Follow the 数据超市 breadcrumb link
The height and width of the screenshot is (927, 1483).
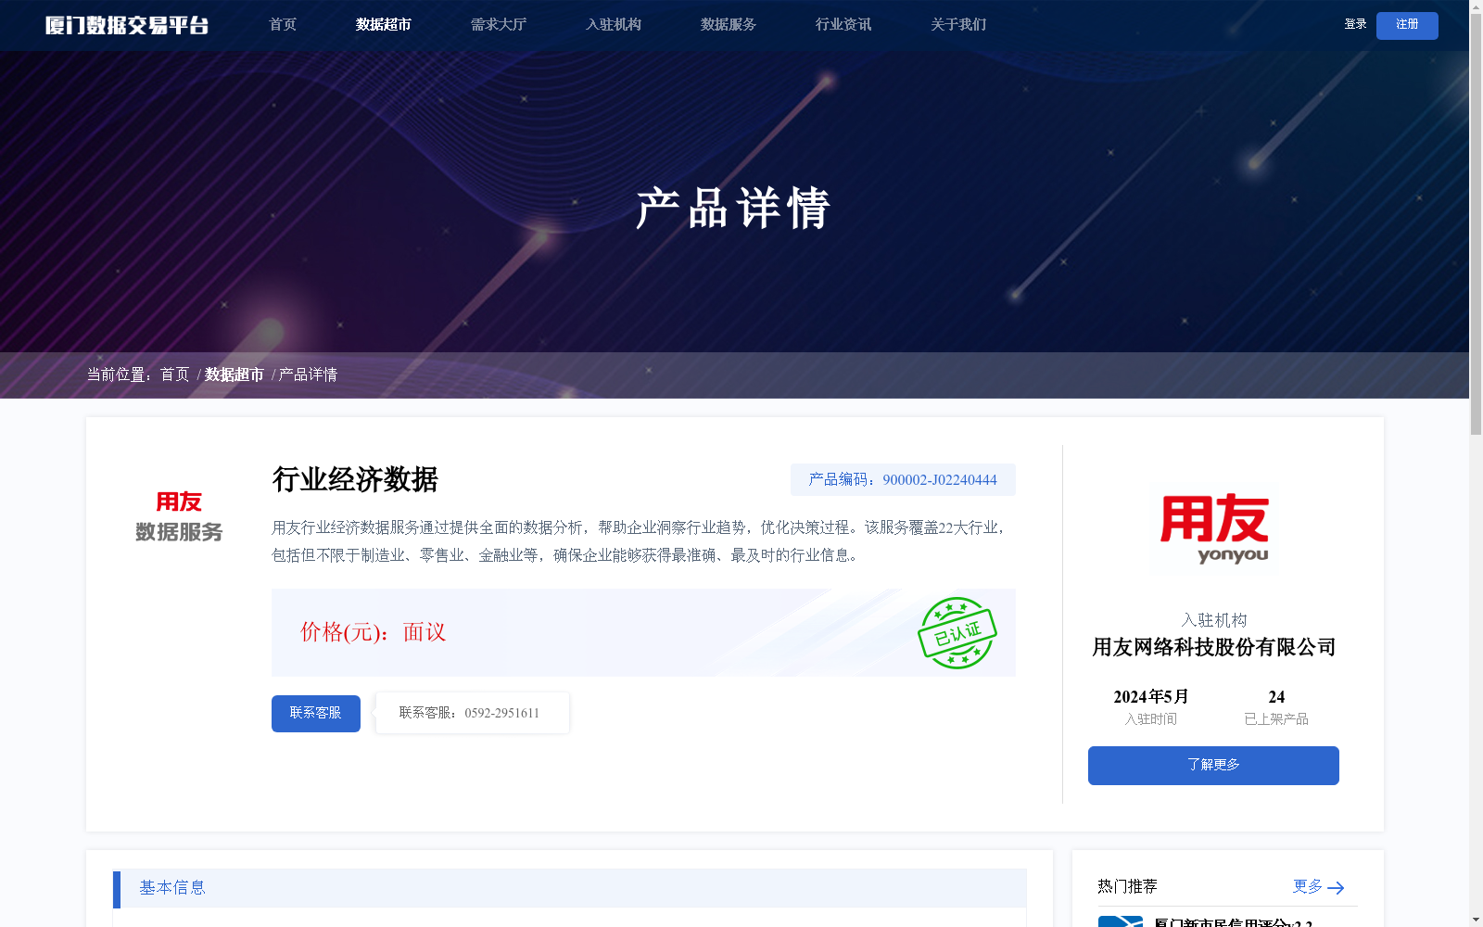pyautogui.click(x=234, y=375)
